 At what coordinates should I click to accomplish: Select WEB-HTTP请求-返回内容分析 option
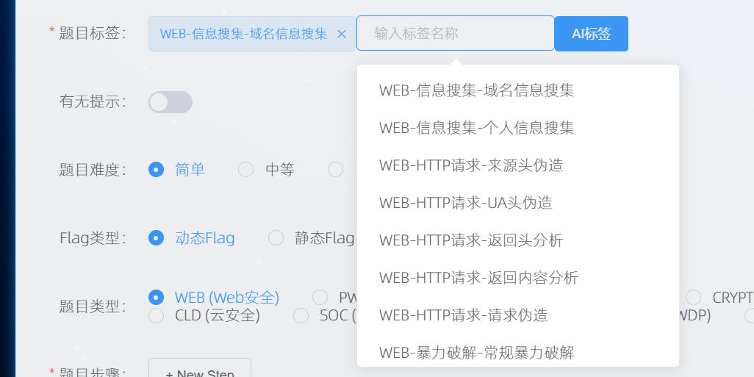coord(478,278)
